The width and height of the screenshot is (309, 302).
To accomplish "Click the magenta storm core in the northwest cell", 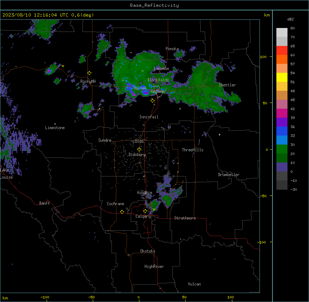I will pos(48,71).
